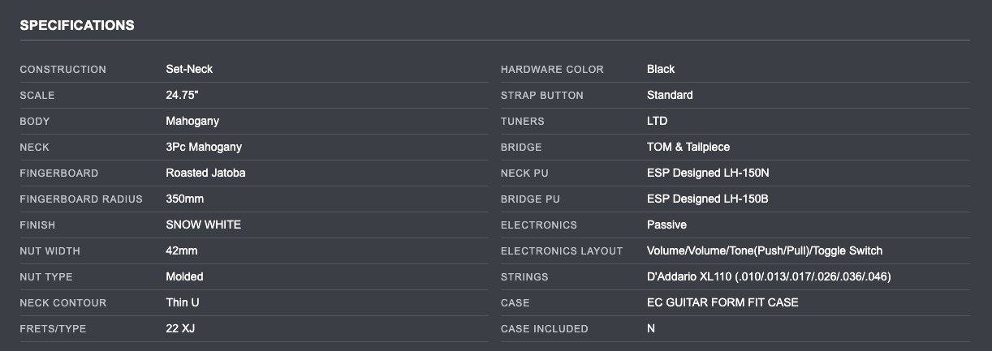Click the 42mm nut width value
The width and height of the screenshot is (992, 351).
182,251
